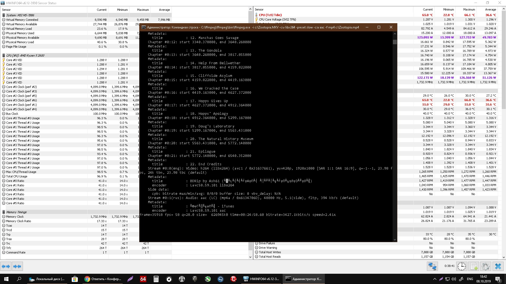The height and width of the screenshot is (284, 506).
Task: Click left panel Sensor column header
Action: click(44, 10)
